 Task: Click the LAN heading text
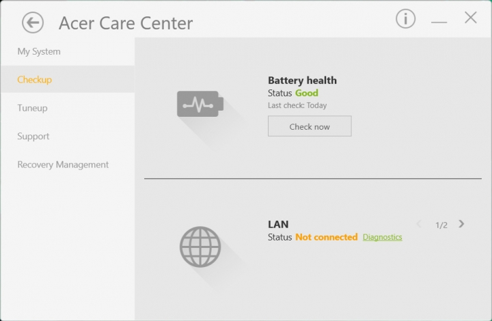[278, 224]
